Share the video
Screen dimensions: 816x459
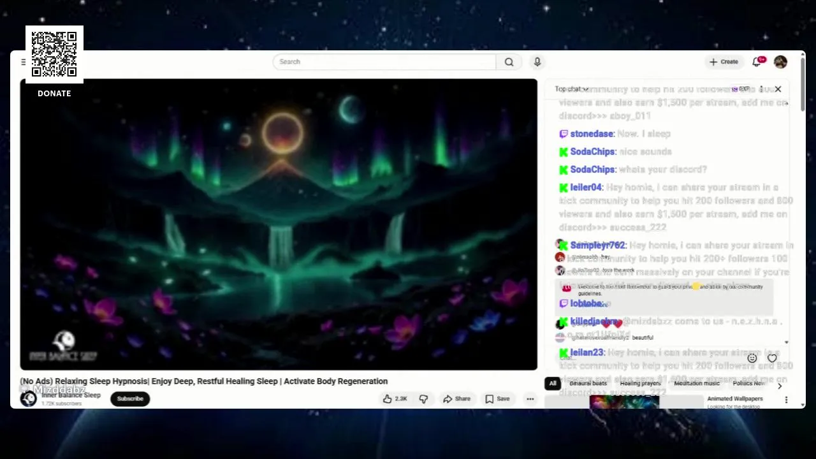(456, 399)
